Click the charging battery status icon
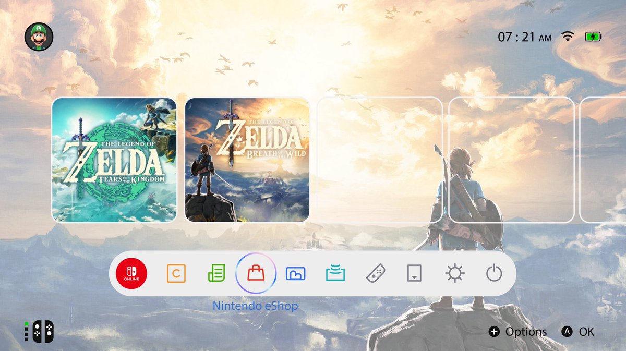Image resolution: width=626 pixels, height=351 pixels. pos(594,37)
